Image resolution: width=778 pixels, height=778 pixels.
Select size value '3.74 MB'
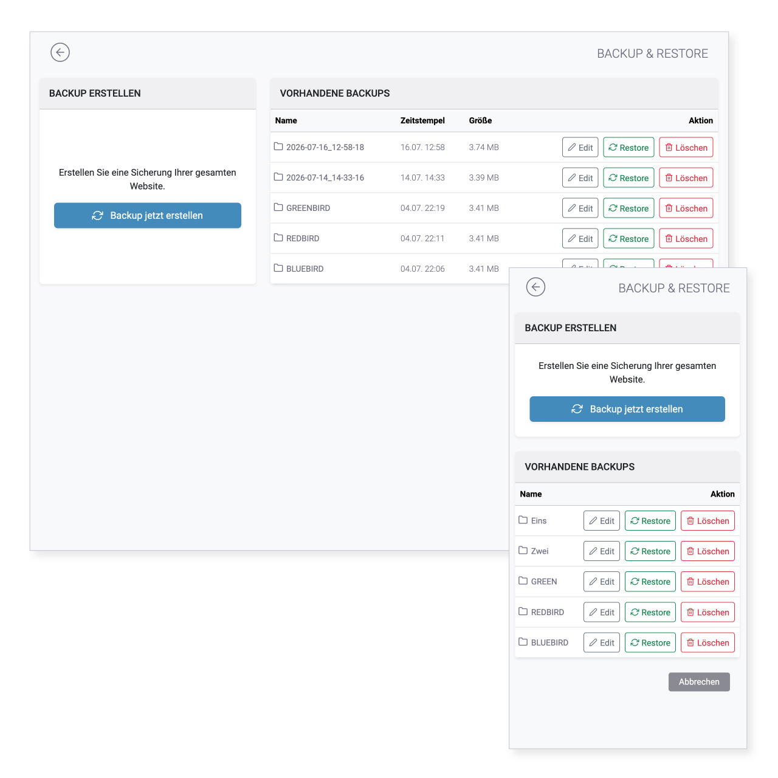pos(484,147)
